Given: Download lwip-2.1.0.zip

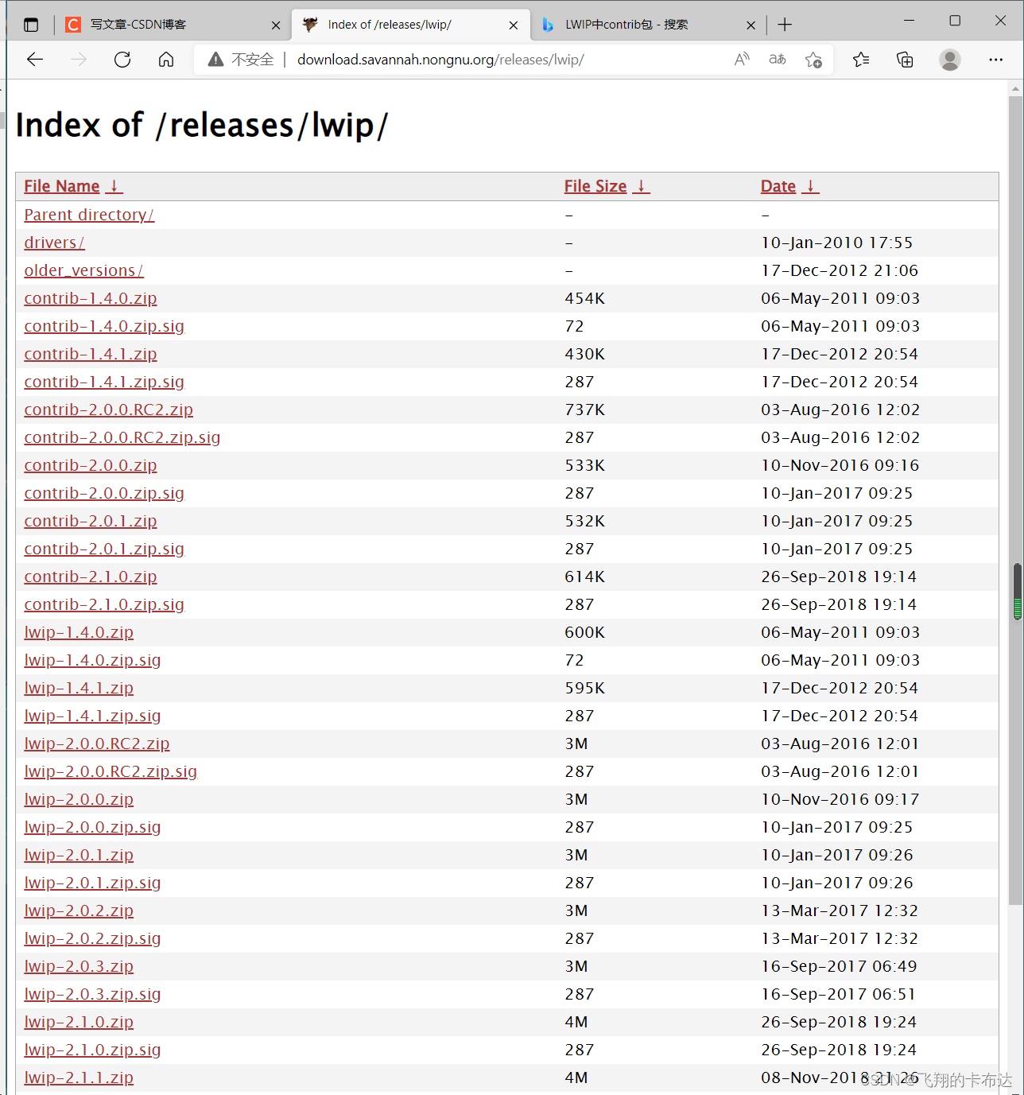Looking at the screenshot, I should [x=79, y=1022].
